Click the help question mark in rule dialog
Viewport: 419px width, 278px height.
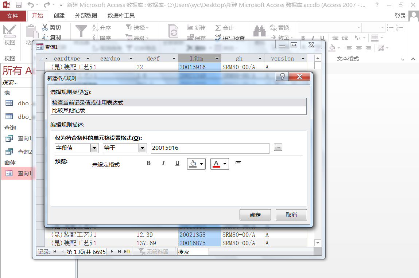coord(282,77)
